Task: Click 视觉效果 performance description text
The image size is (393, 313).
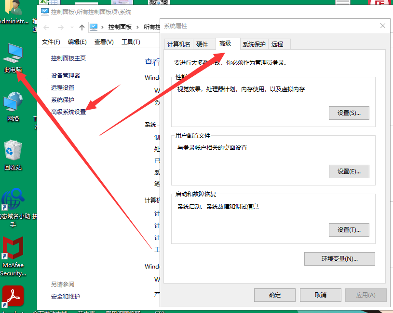Action: 241,89
